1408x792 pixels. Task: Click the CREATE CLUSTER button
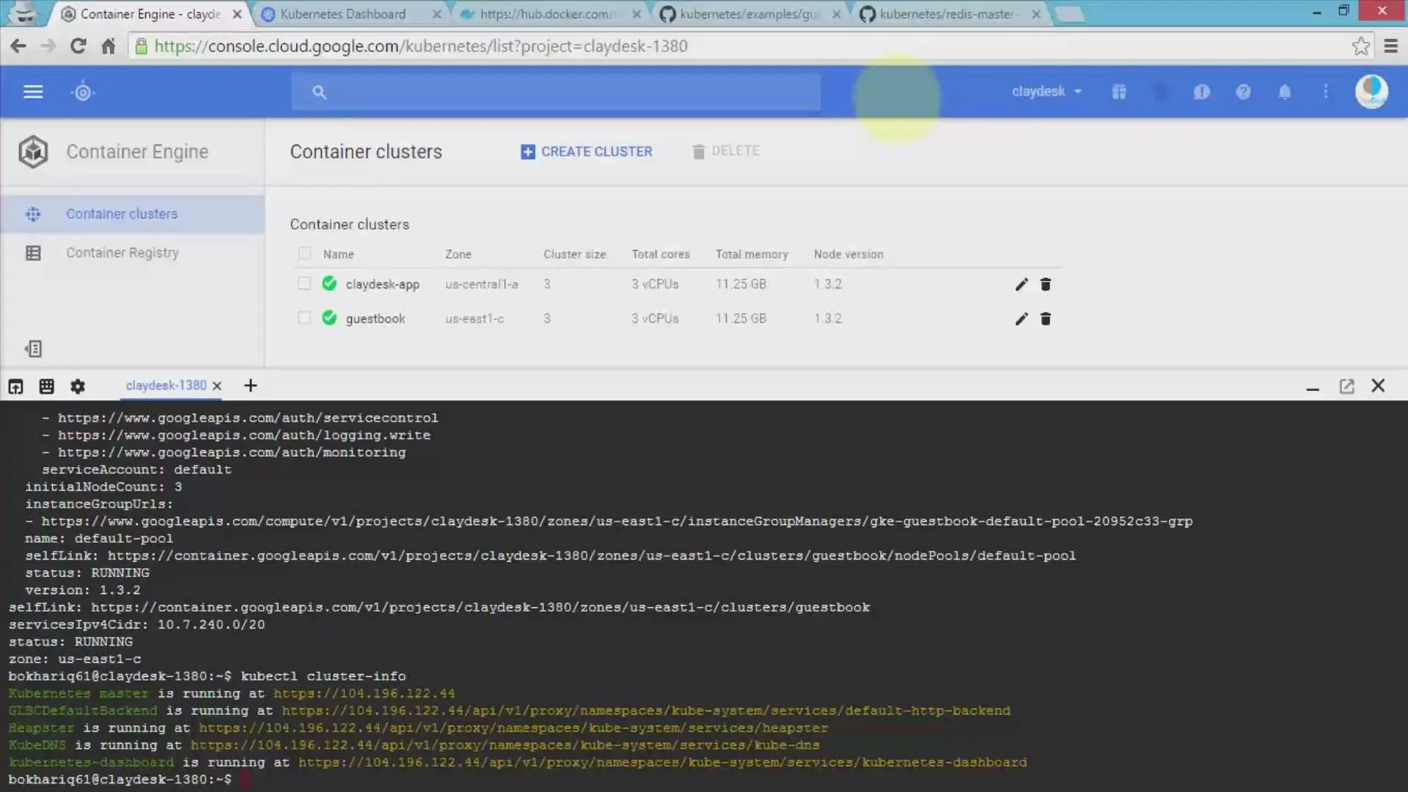click(x=587, y=152)
